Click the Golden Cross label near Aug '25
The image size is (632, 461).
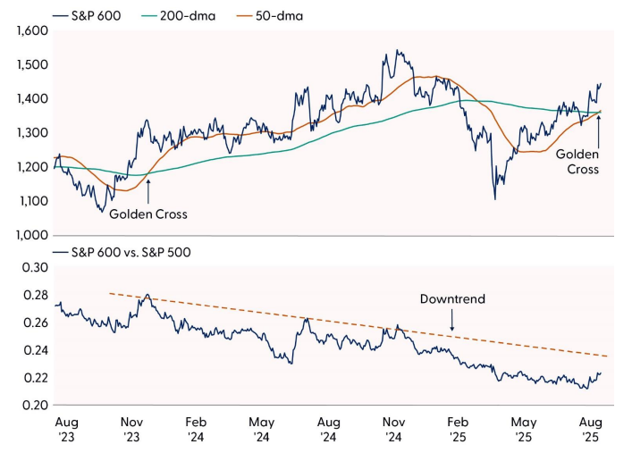tap(577, 161)
